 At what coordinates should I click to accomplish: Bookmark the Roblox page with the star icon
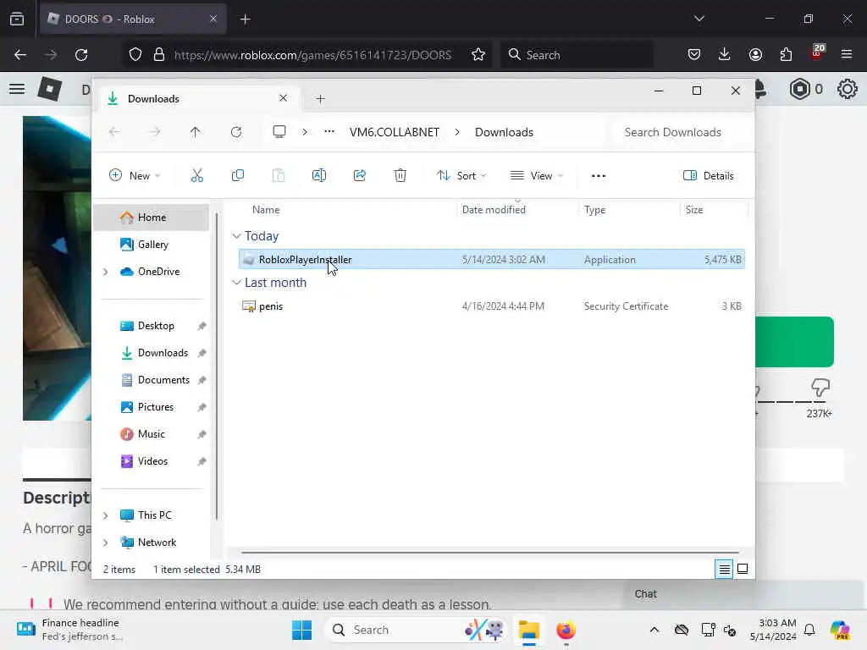tap(478, 55)
